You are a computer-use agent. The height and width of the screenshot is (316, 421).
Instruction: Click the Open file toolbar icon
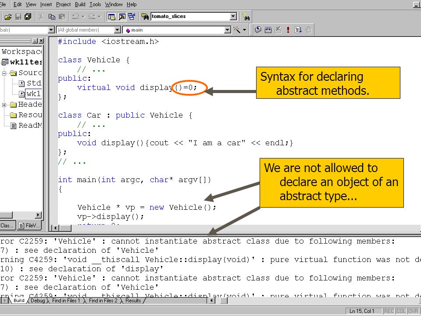coord(8,17)
